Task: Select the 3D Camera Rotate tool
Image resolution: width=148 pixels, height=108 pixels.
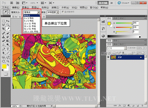Action: 8,57
